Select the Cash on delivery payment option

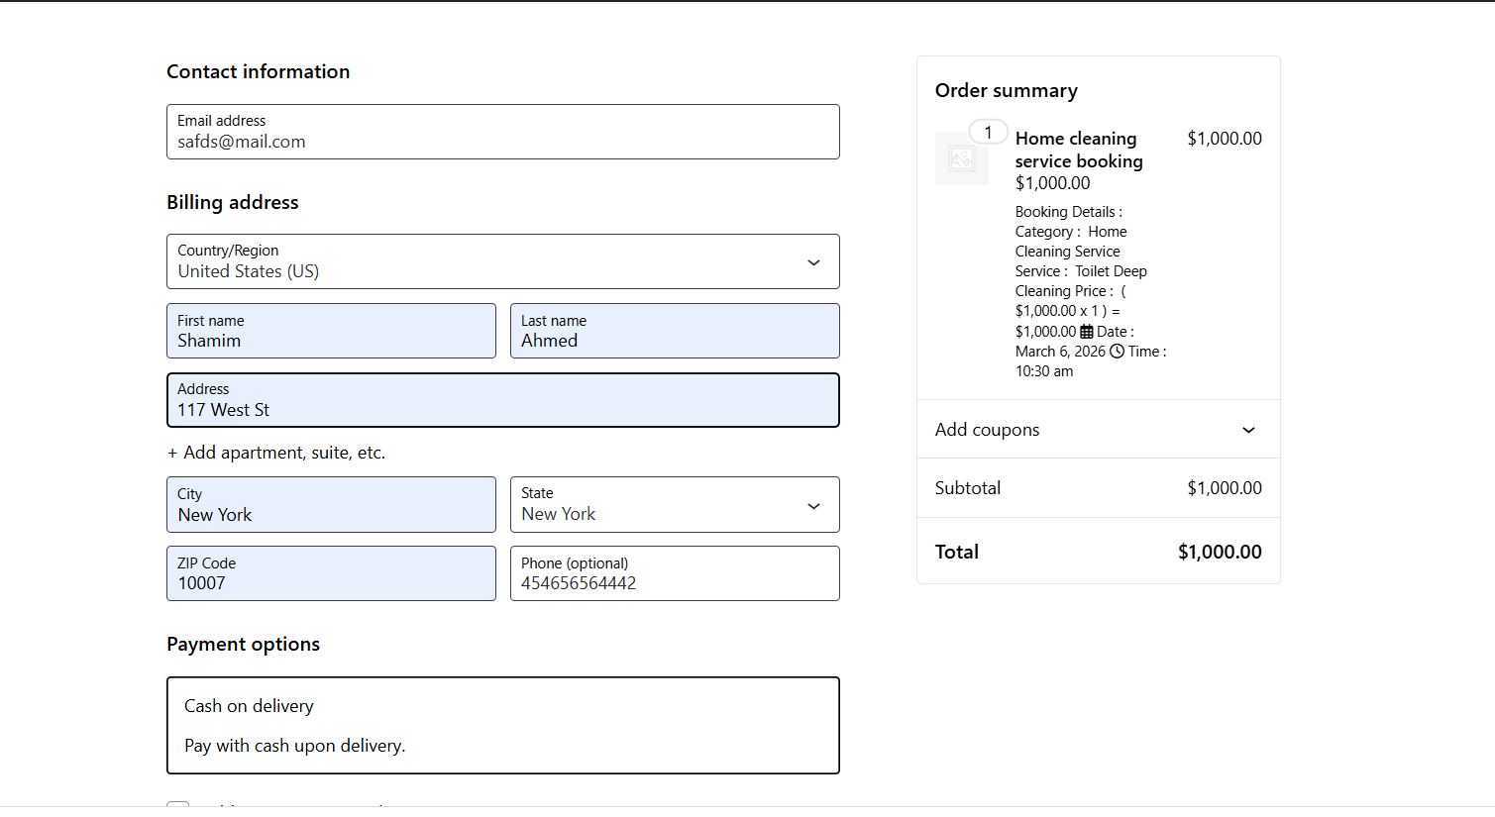pyautogui.click(x=502, y=725)
